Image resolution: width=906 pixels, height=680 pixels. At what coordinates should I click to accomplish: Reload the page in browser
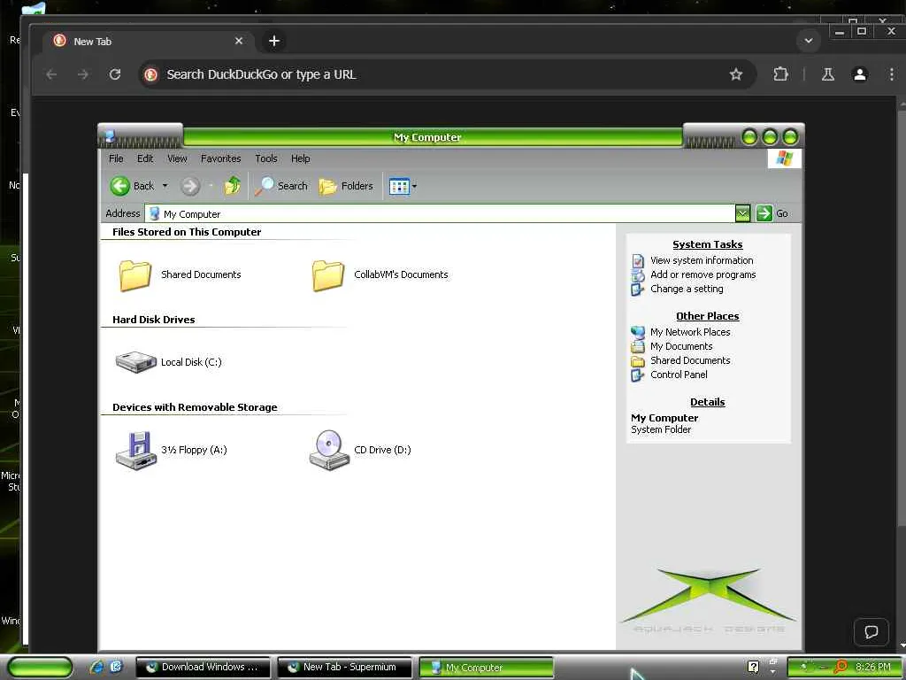pos(115,74)
